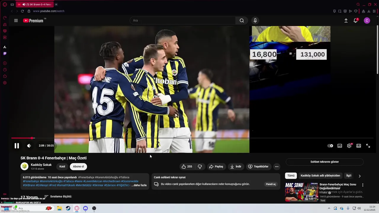
Task: Open OBS Studio from the taskbar
Action: (94, 208)
